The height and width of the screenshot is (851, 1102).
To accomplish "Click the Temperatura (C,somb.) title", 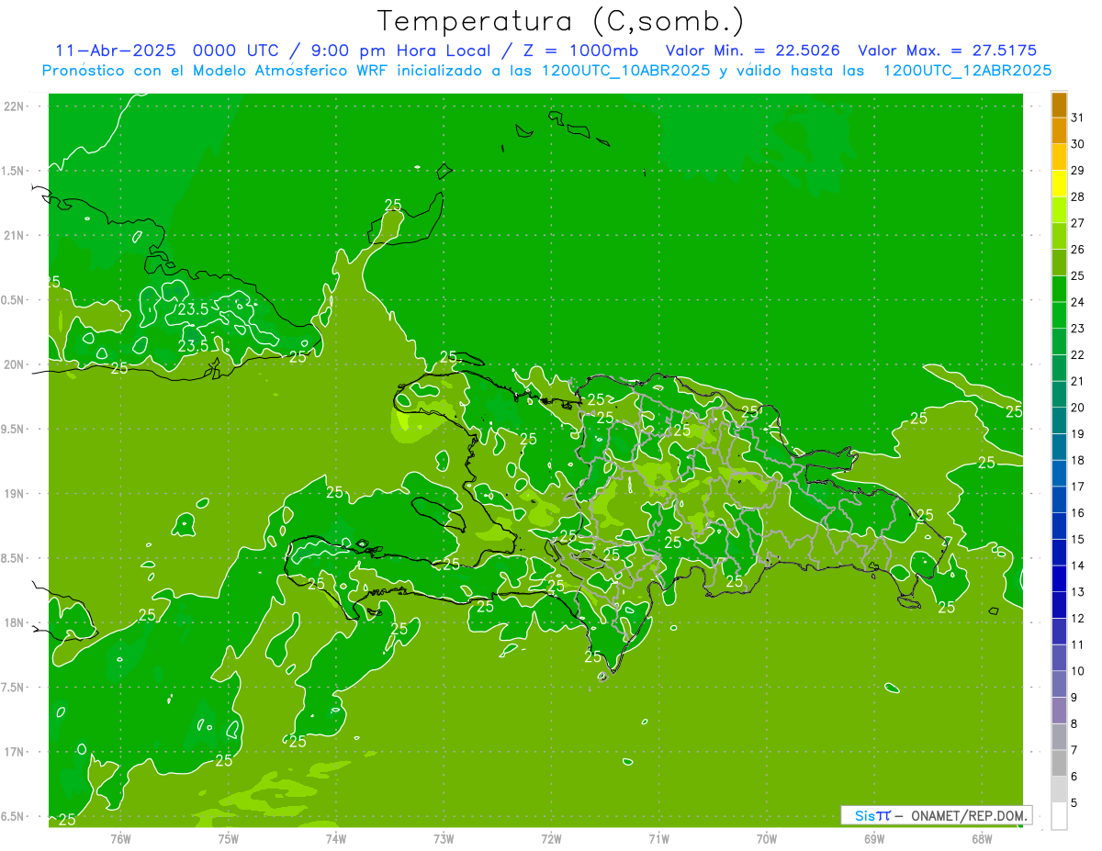I will [x=560, y=21].
